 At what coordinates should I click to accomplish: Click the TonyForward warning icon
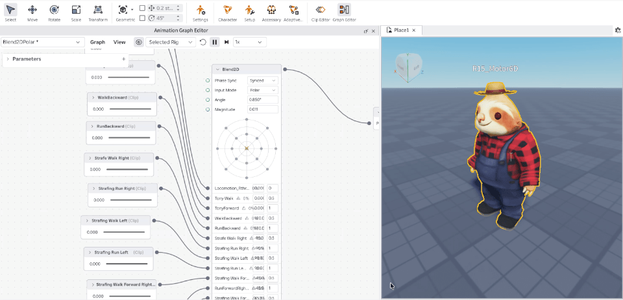(244, 208)
